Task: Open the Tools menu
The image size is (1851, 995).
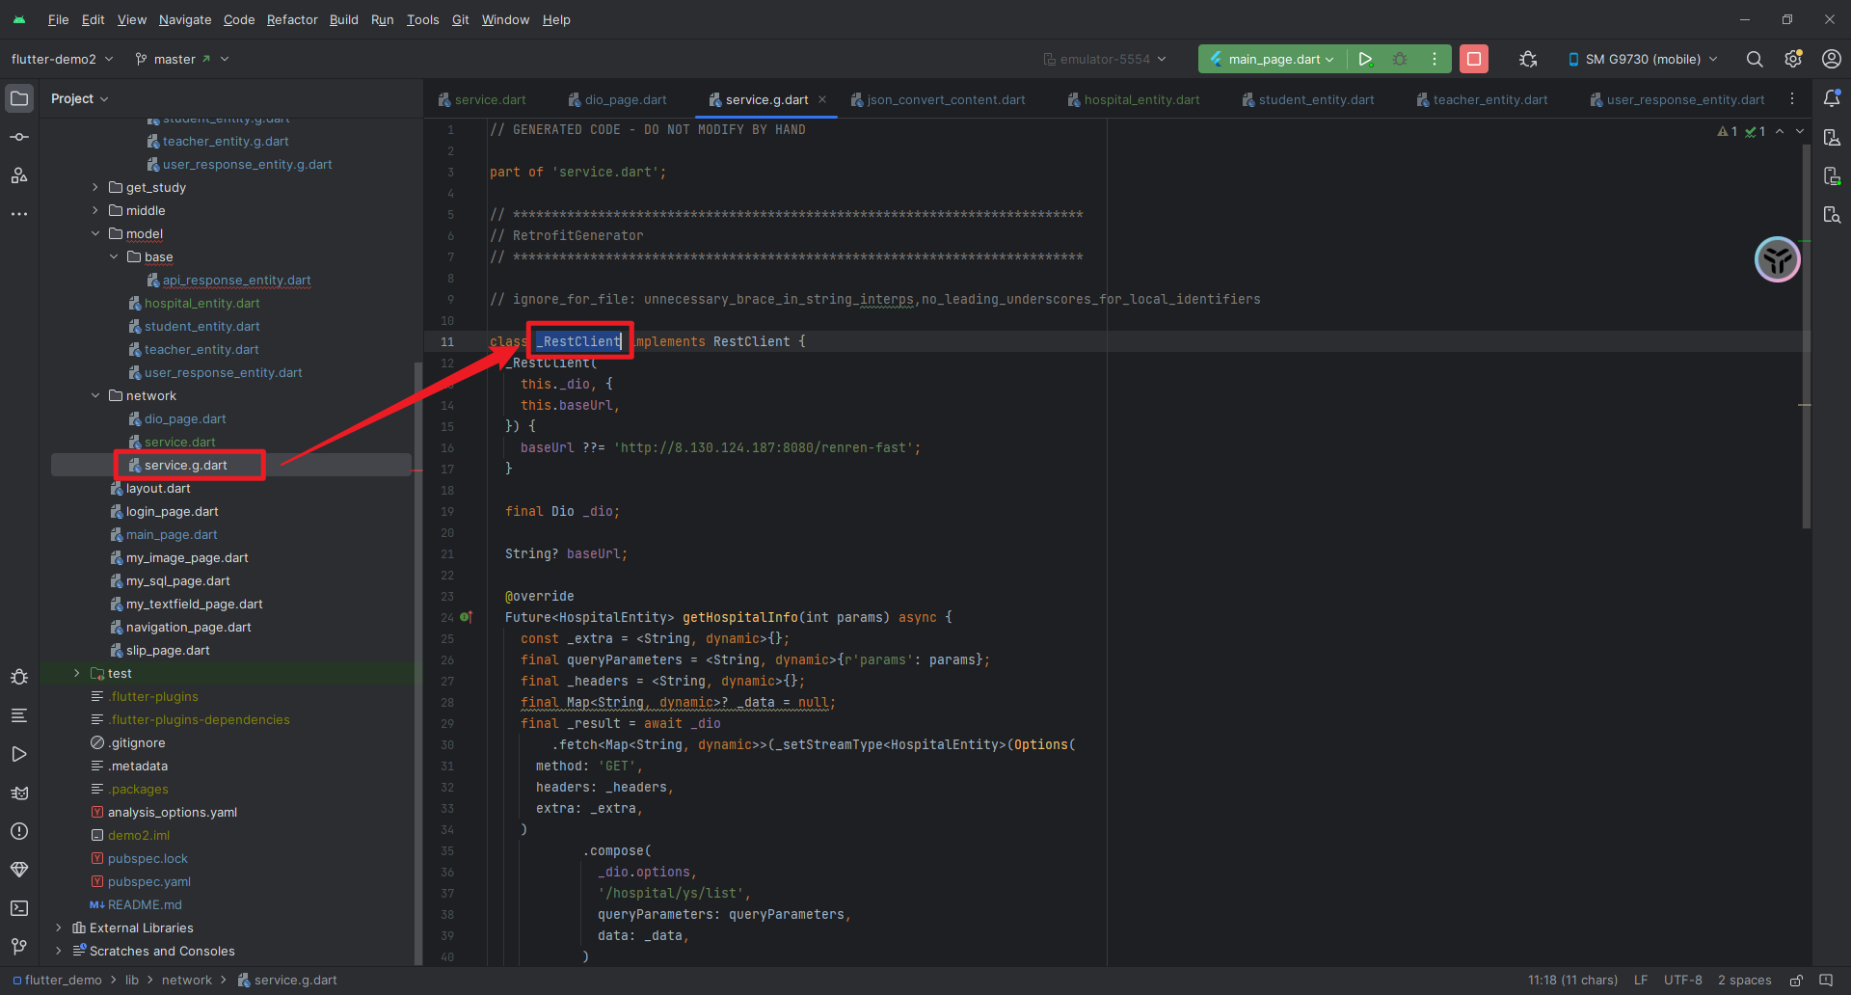Action: (422, 19)
